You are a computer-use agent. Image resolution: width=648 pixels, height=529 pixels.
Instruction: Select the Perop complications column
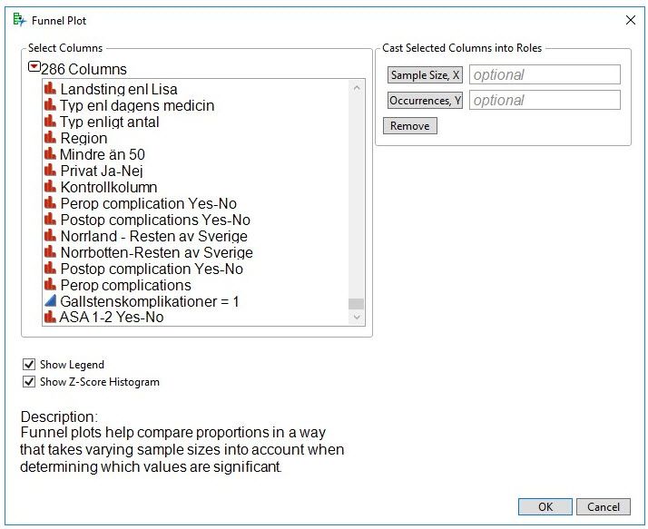(125, 285)
